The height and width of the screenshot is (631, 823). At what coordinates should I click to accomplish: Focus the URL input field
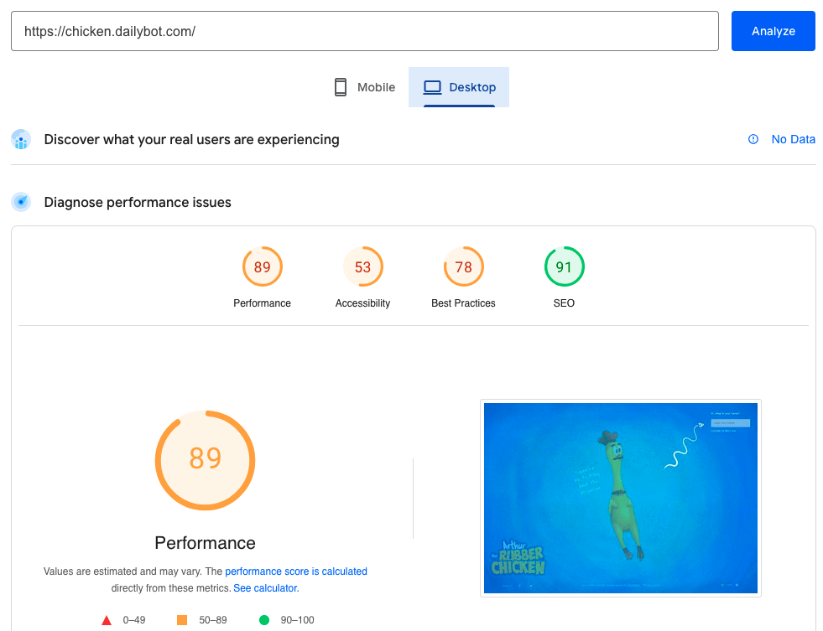click(x=365, y=31)
